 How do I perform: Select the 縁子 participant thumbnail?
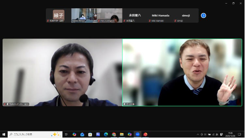point(58,15)
